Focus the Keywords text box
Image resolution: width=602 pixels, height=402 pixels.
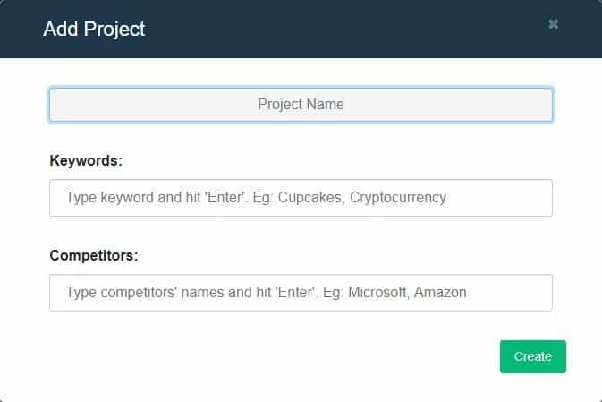[301, 198]
